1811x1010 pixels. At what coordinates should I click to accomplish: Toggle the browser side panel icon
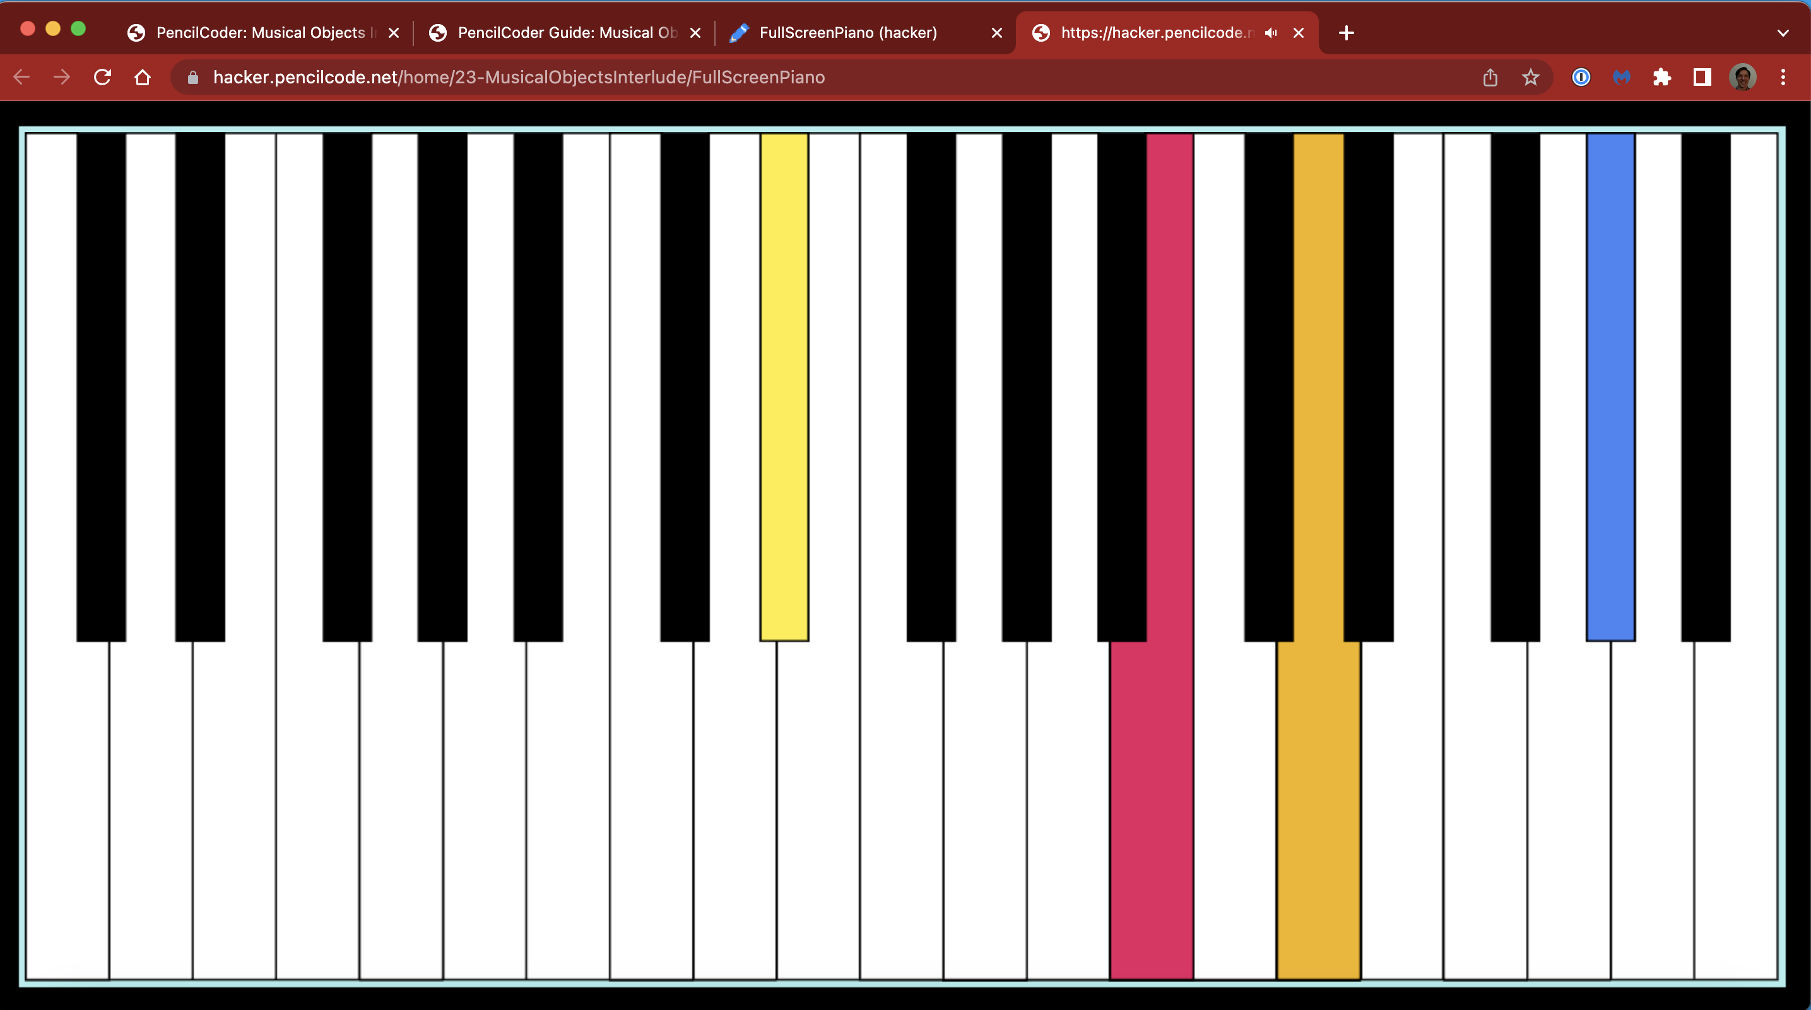coord(1702,78)
